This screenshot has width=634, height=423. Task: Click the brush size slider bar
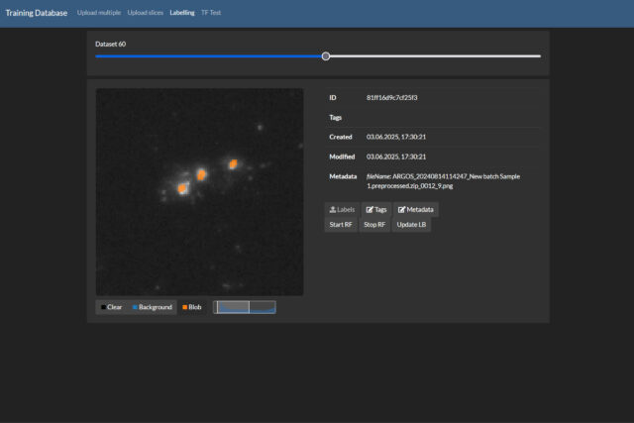click(245, 307)
